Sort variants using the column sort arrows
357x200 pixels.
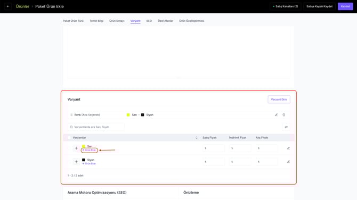197,138
